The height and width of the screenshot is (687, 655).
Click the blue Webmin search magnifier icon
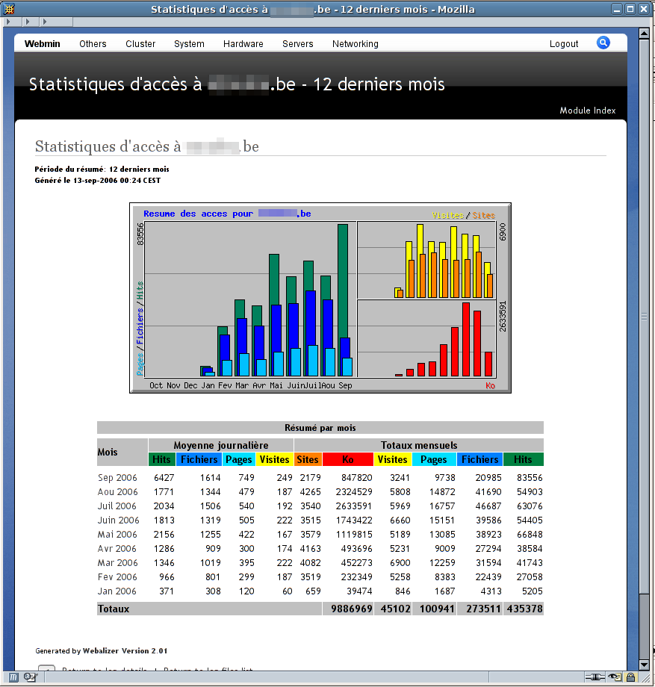pyautogui.click(x=603, y=43)
